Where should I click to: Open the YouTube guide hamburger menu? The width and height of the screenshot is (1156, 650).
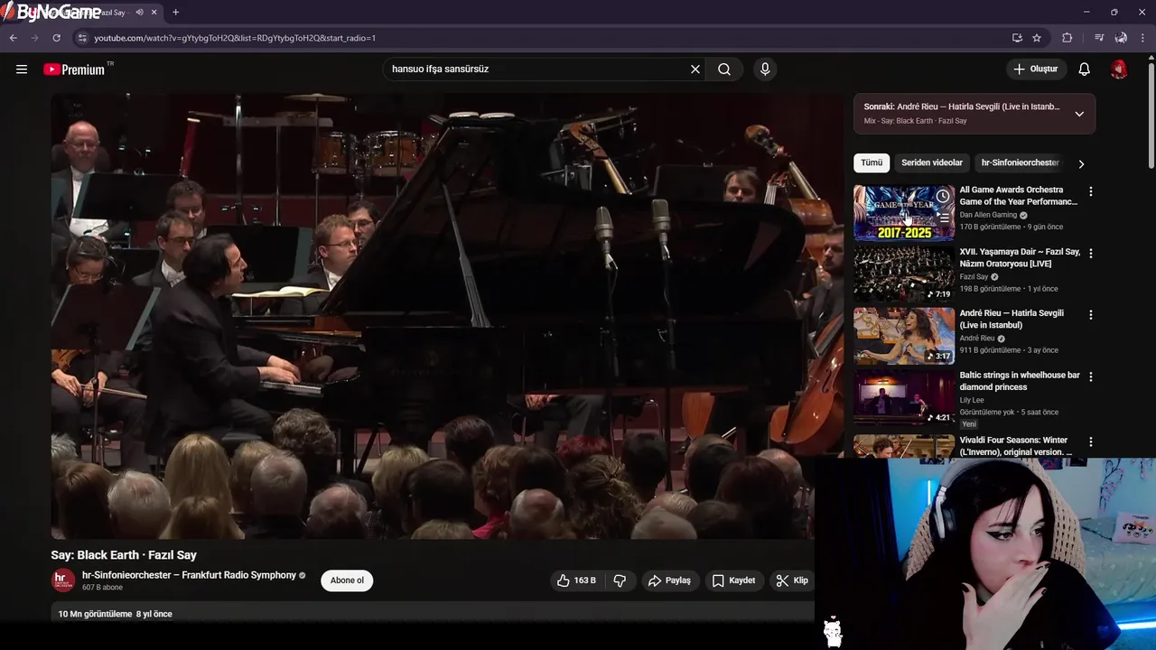point(22,70)
